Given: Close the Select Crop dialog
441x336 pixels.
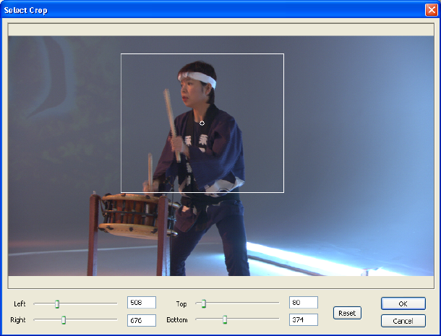Looking at the screenshot, I should coord(431,10).
